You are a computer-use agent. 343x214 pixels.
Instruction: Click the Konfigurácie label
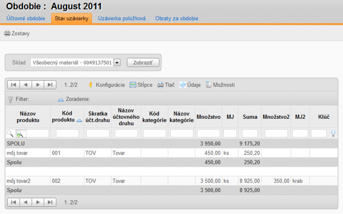tap(110, 85)
